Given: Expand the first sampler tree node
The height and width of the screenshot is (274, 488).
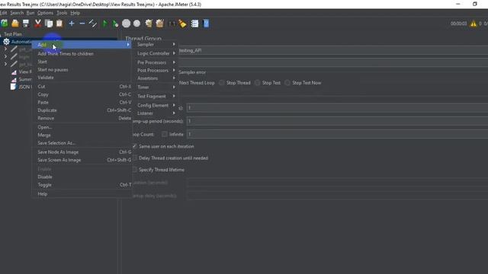Looking at the screenshot, I should coord(5,49).
